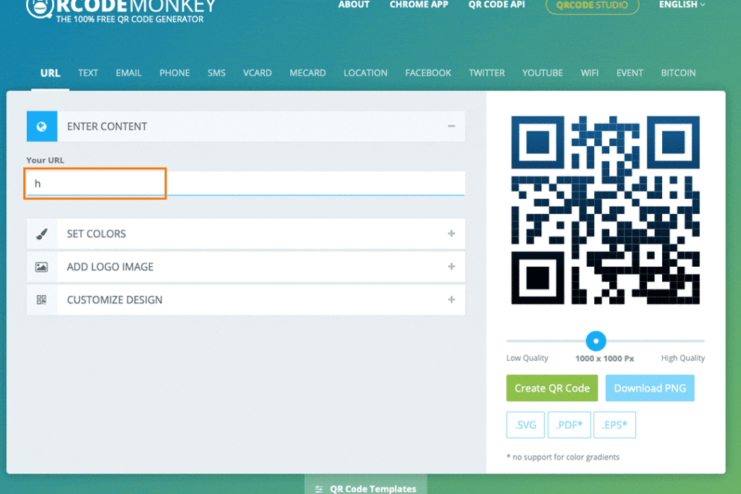The width and height of the screenshot is (741, 494).
Task: Click the green Create QR Code button
Action: pyautogui.click(x=552, y=388)
